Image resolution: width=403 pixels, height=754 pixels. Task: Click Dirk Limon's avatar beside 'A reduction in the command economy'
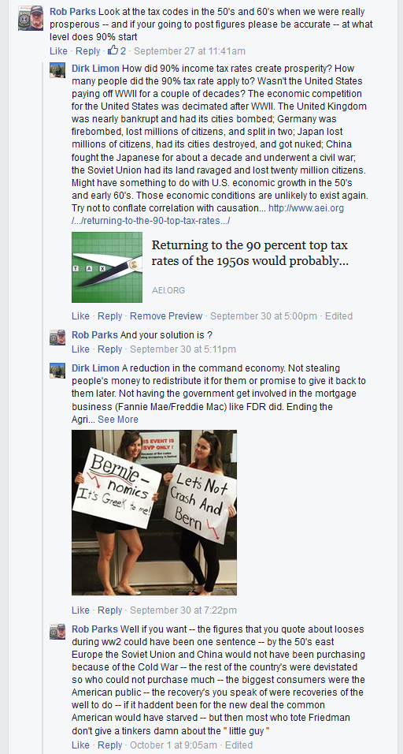(x=57, y=370)
